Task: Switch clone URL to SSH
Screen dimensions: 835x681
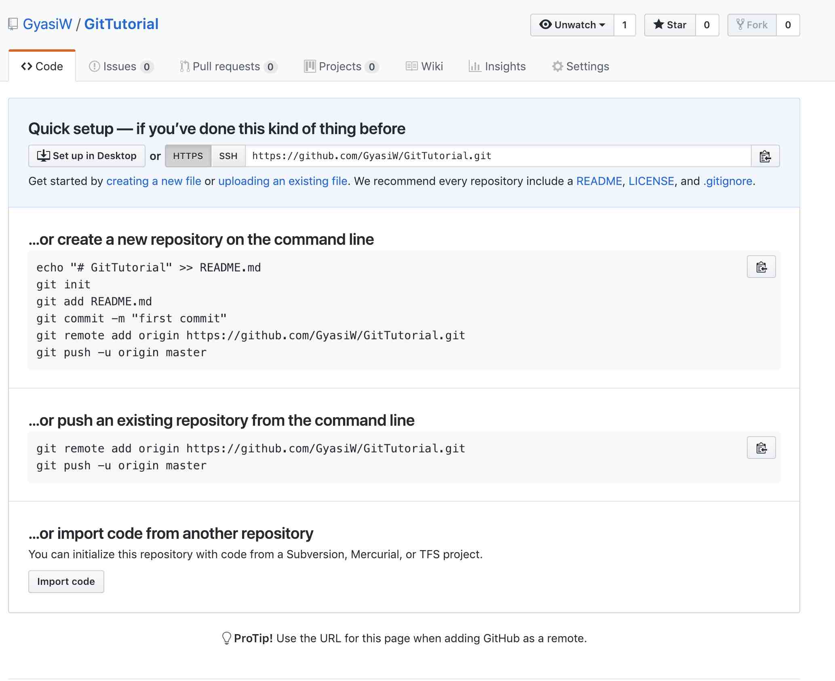Action: point(228,156)
